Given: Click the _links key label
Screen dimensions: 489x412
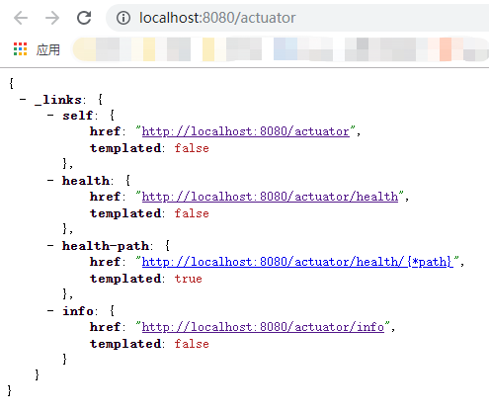Looking at the screenshot, I should pos(58,100).
